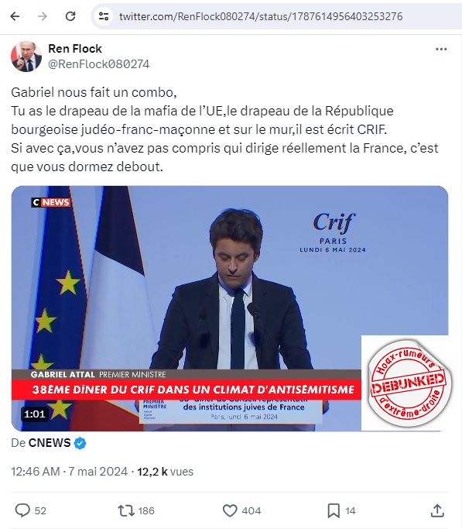Click the browser forward arrow
The image size is (462, 529).
click(x=43, y=16)
